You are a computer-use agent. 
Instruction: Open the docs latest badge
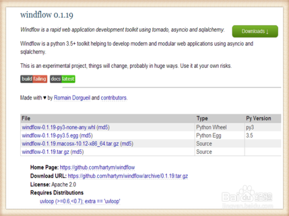tap(62, 79)
